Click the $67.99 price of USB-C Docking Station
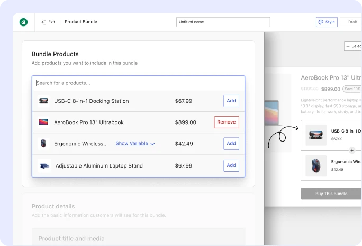362x246 pixels. coord(184,101)
